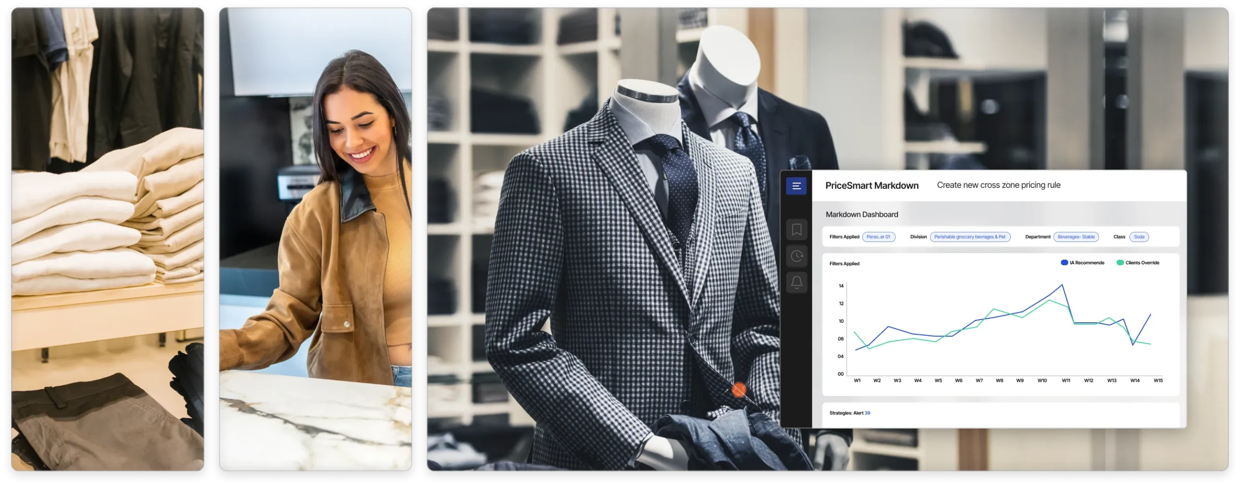Open the Beverages- Stable department chip

click(x=1076, y=237)
